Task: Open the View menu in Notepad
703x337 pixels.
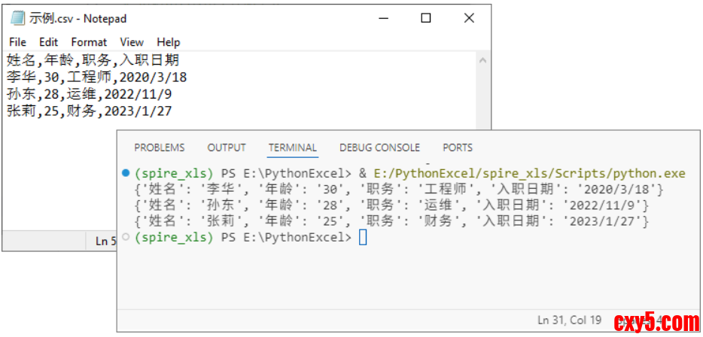Action: pos(132,42)
